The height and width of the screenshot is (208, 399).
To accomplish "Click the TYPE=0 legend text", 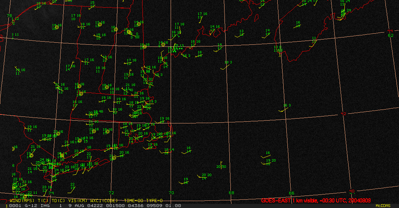I will 154,201.
